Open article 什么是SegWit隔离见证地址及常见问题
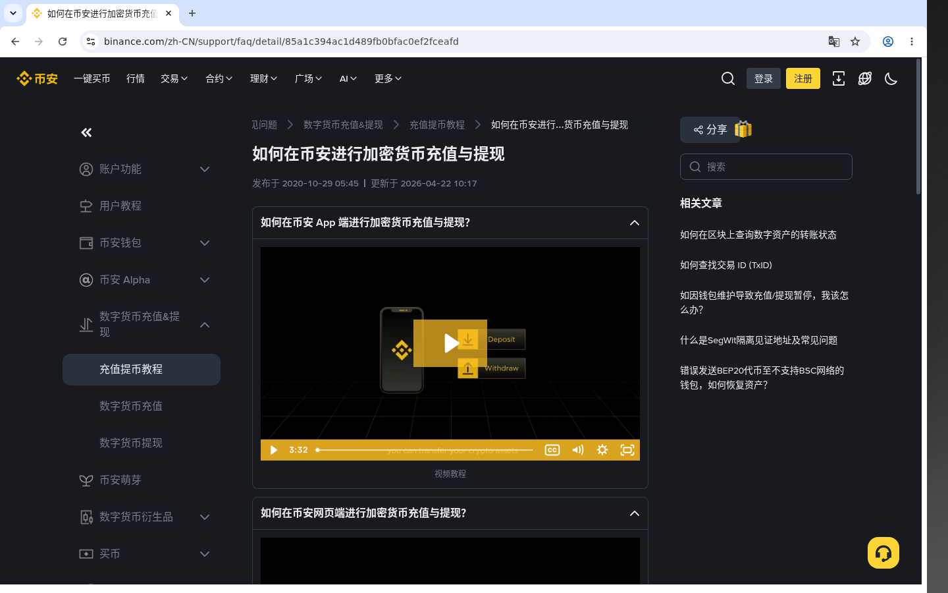This screenshot has height=593, width=948. coord(759,340)
